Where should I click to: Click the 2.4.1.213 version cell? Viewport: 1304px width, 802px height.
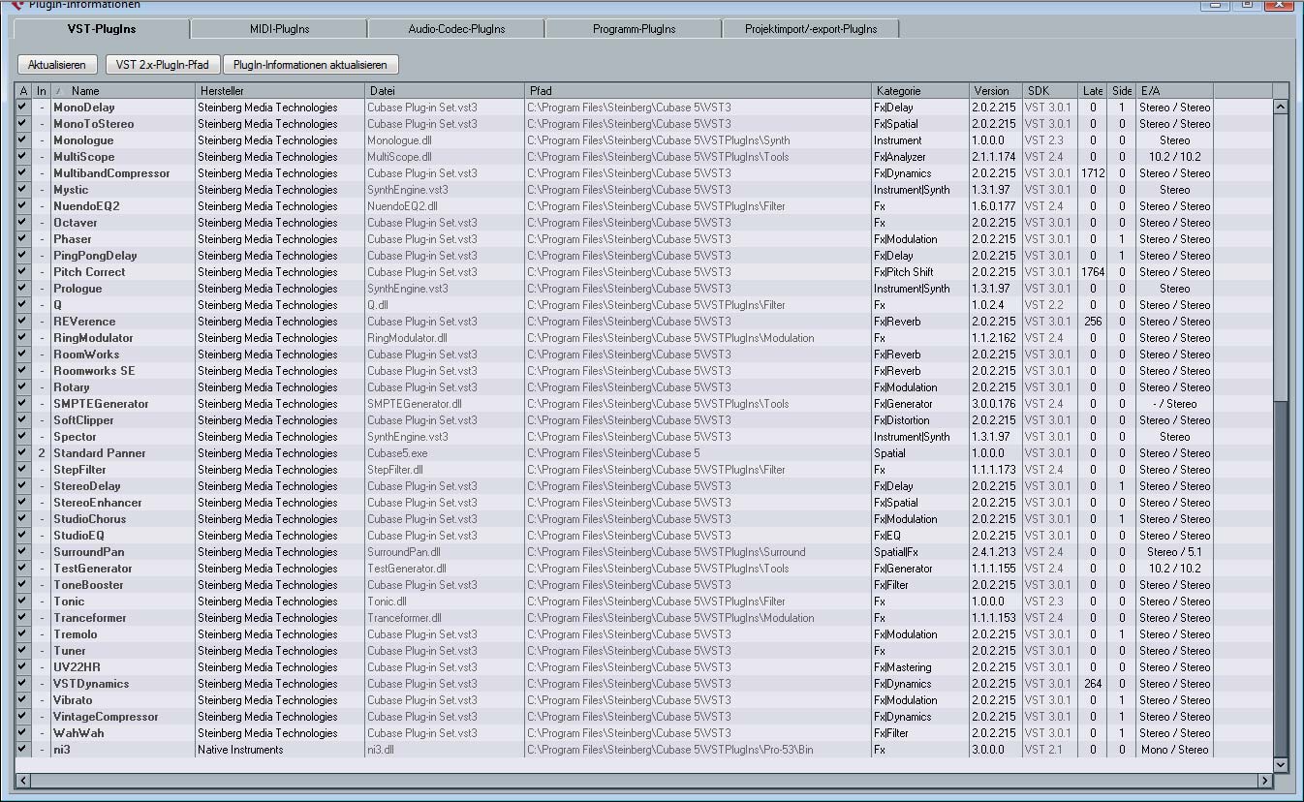(x=994, y=552)
